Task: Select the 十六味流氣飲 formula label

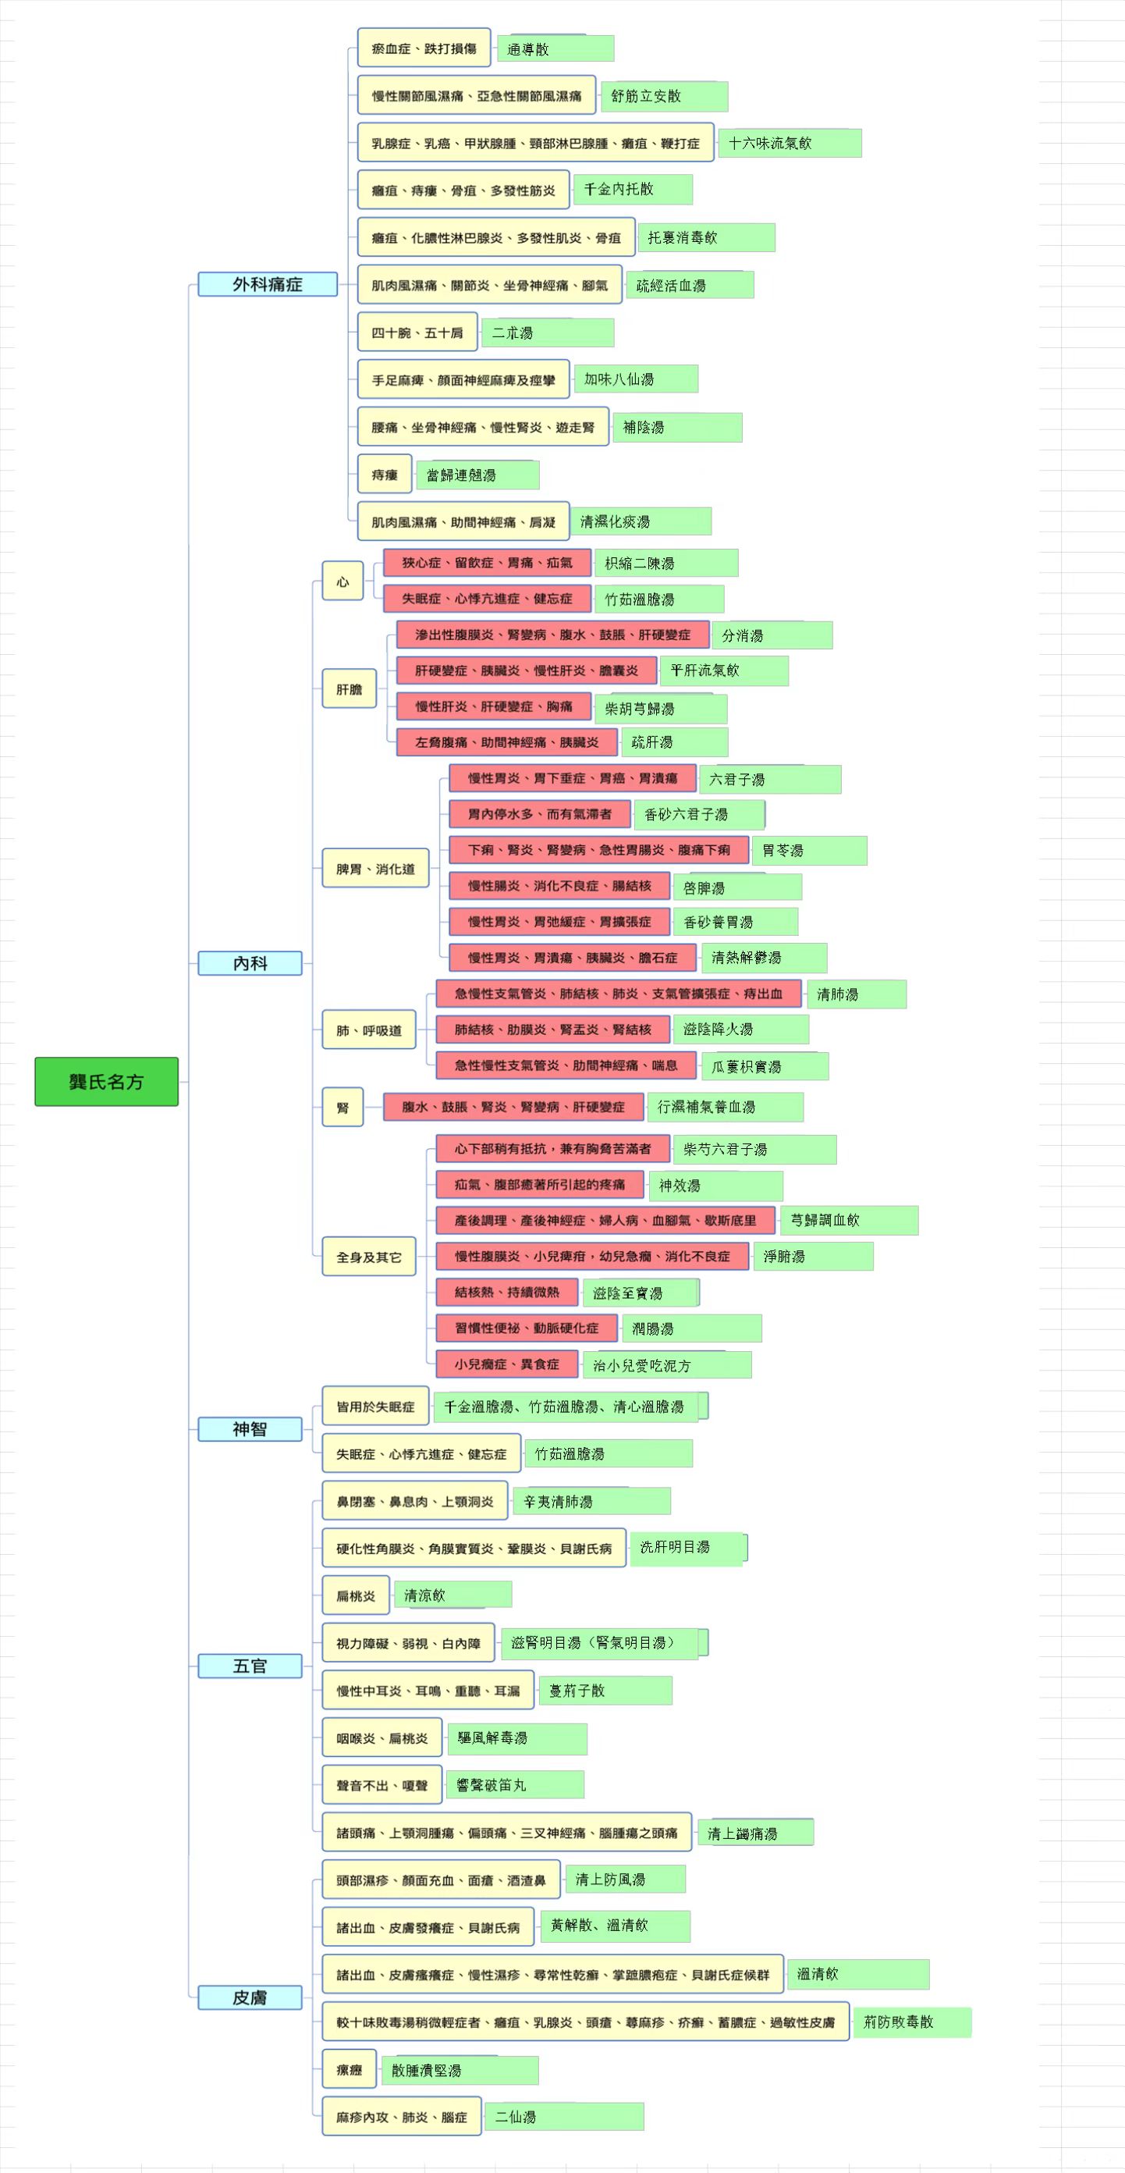Action: point(790,144)
